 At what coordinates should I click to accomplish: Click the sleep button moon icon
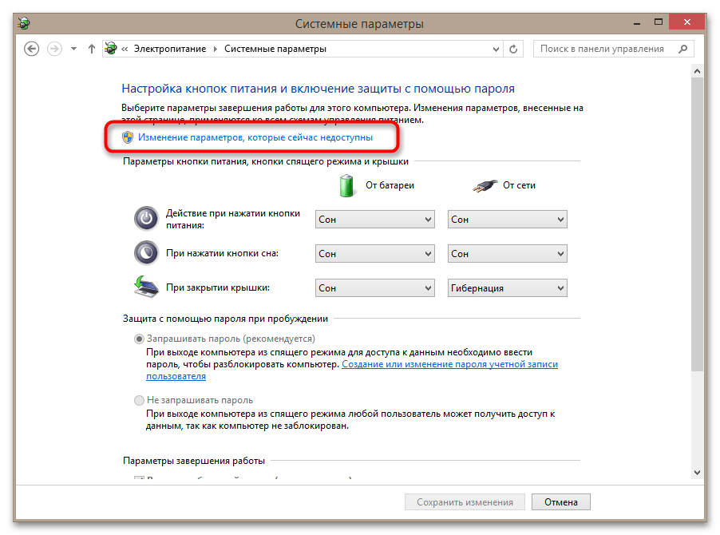coord(146,253)
